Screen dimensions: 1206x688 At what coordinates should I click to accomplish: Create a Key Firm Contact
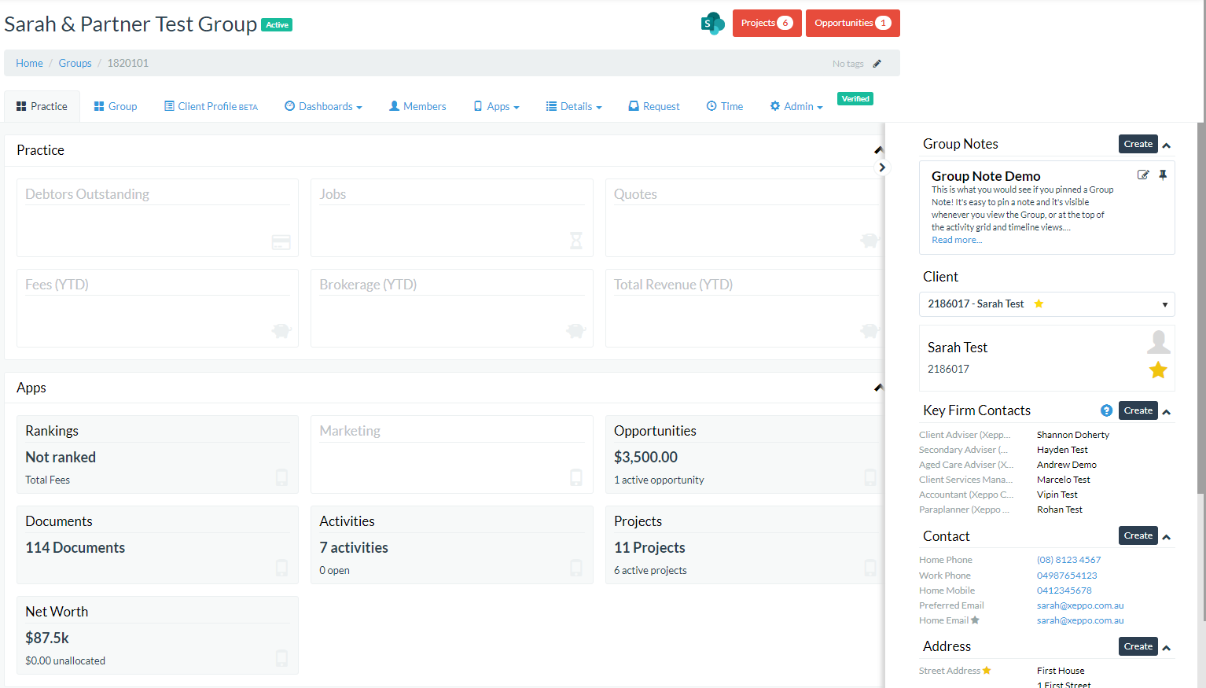coord(1138,410)
